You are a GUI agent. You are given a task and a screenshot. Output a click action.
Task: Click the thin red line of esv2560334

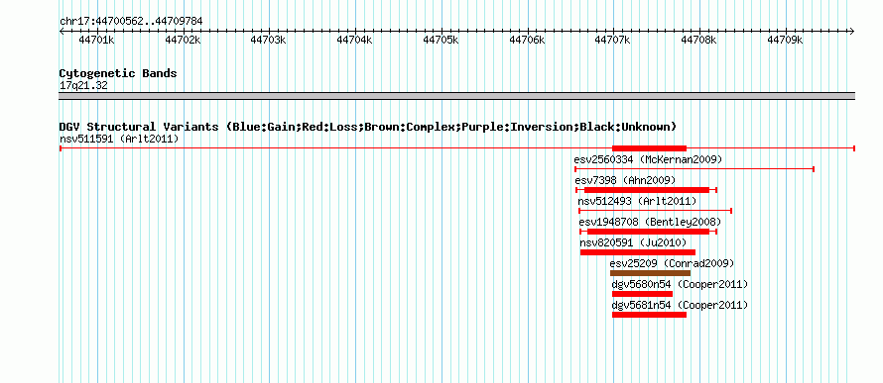tap(694, 169)
